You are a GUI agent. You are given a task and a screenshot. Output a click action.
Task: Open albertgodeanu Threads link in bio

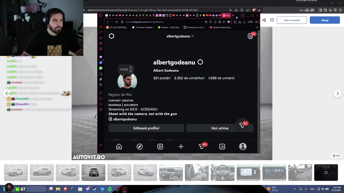click(123, 119)
